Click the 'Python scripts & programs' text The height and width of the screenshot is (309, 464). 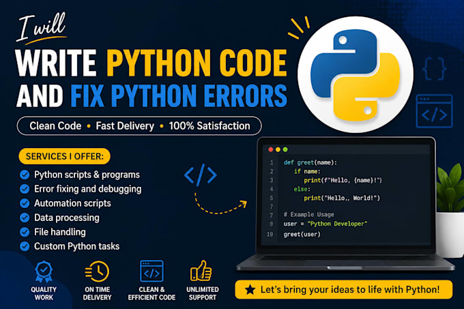pyautogui.click(x=87, y=175)
